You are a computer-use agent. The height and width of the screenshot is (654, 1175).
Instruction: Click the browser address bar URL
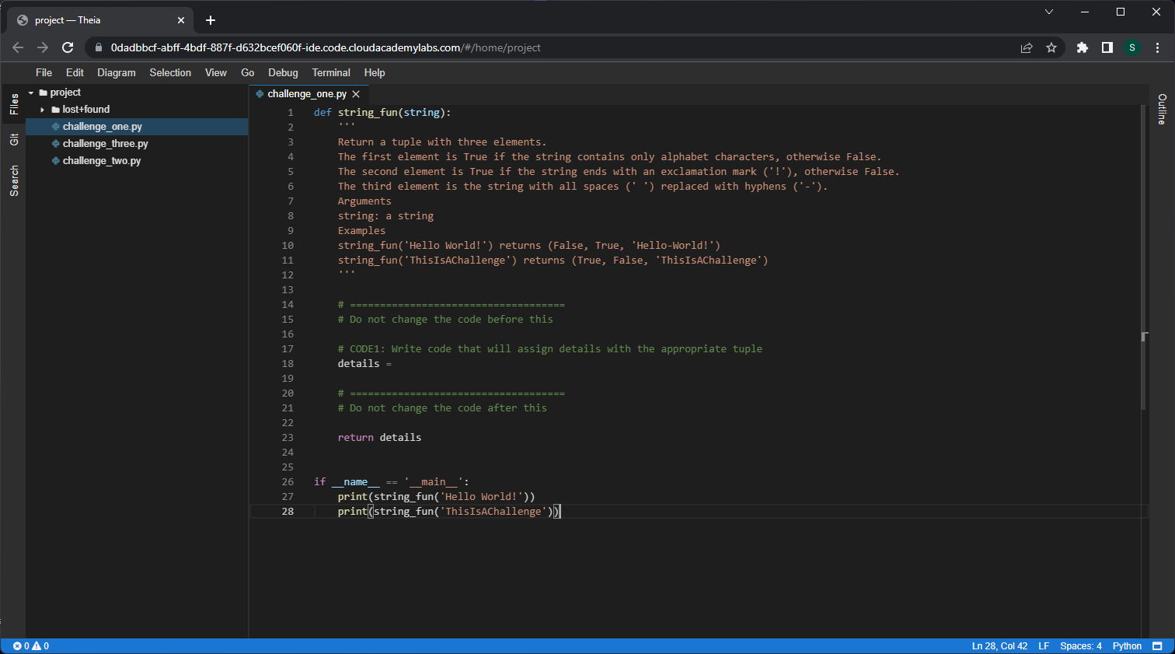[x=326, y=47]
